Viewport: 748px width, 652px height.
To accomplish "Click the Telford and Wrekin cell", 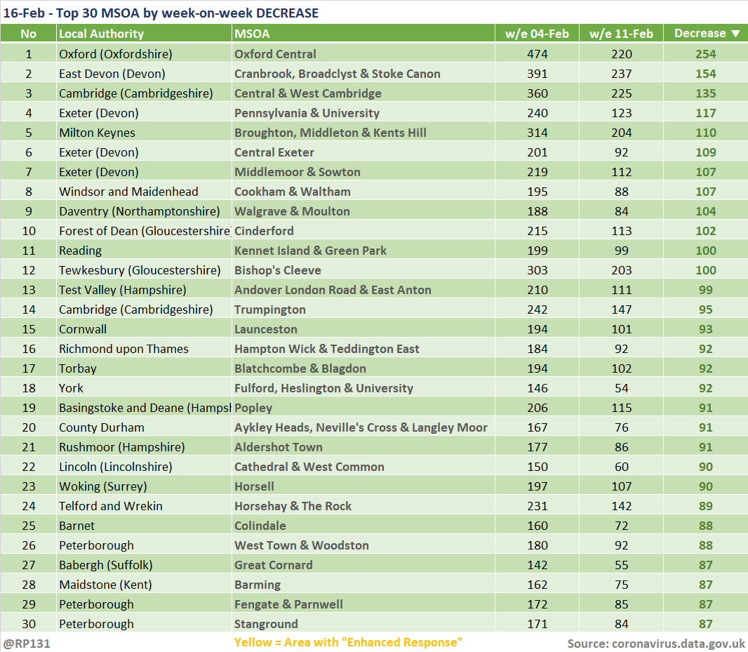I will (110, 506).
